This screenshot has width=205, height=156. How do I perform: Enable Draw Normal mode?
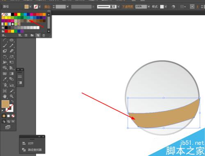[x=4, y=121]
